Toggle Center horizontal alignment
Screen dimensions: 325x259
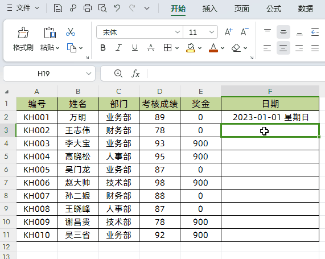point(283,48)
